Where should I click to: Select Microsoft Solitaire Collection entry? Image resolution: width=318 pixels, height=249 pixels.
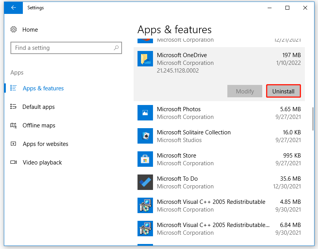tap(194, 132)
